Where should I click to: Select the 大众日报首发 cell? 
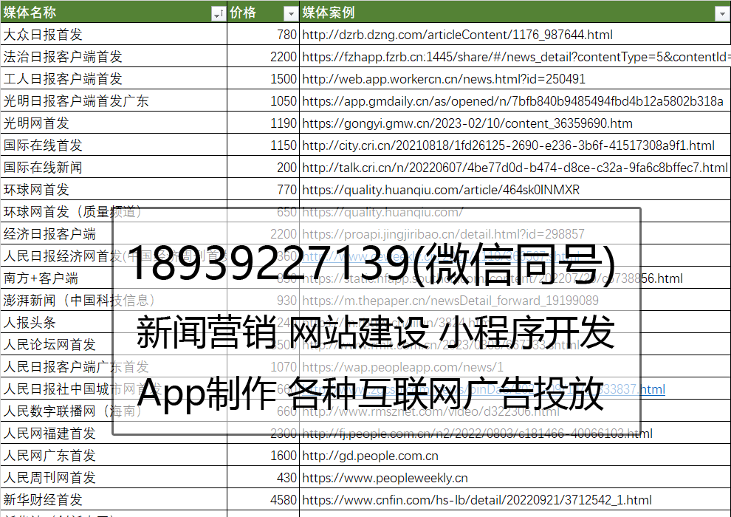click(114, 34)
